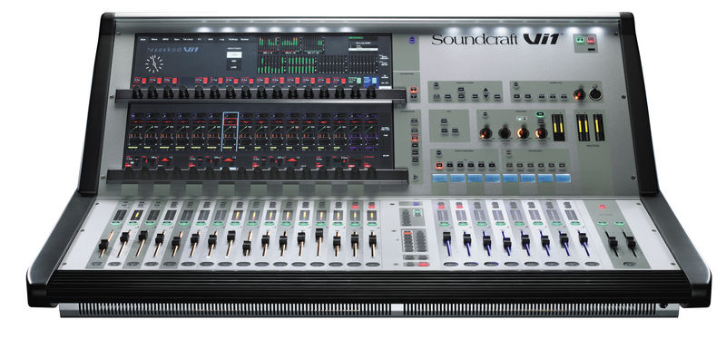
Task: Click the USB port under the green and red buttons
Action: click(591, 49)
